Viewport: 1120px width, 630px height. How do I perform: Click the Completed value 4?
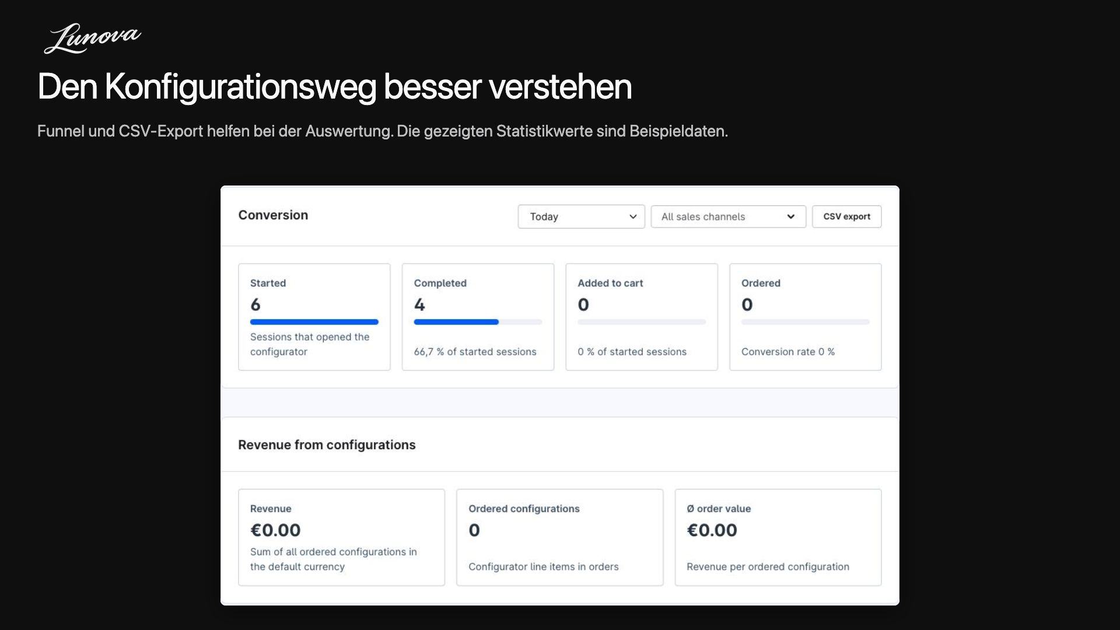(x=419, y=304)
